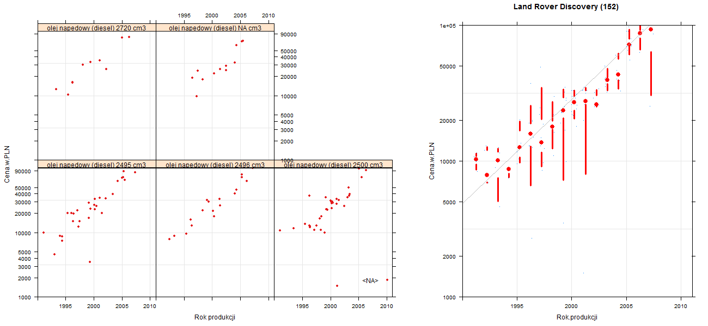Select the strip label 'olej napedowy (diesel) 2720 cm3'
Viewport: 708px width, 326px height.
tap(96, 28)
